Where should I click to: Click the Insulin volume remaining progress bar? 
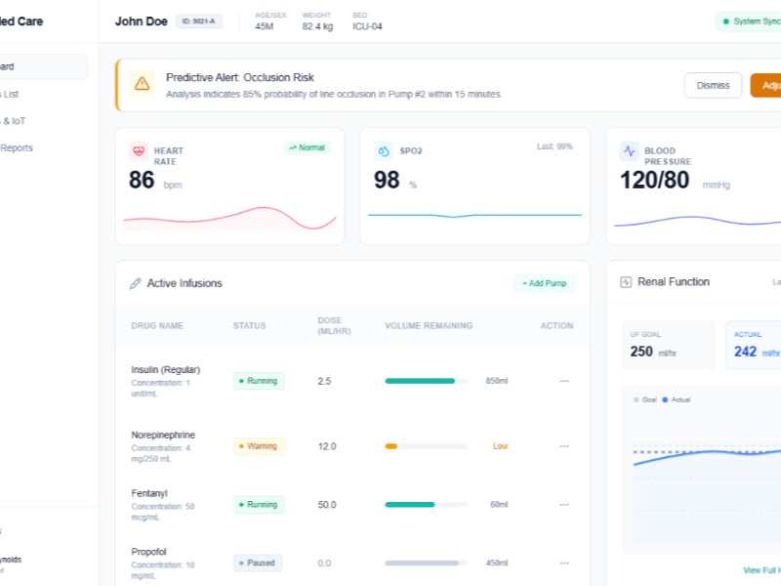pyautogui.click(x=427, y=381)
